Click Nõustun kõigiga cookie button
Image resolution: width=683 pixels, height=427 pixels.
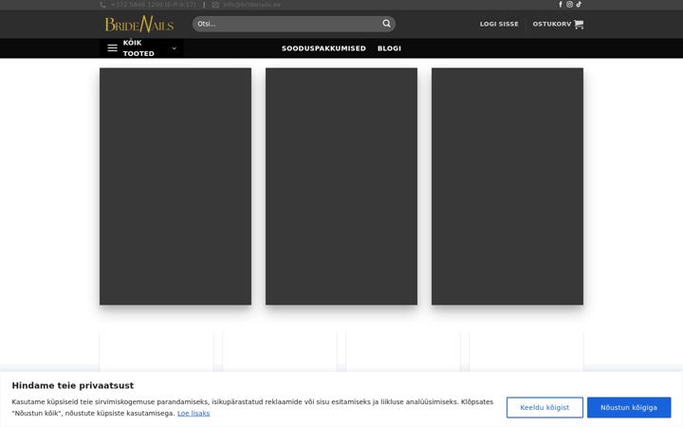(629, 407)
